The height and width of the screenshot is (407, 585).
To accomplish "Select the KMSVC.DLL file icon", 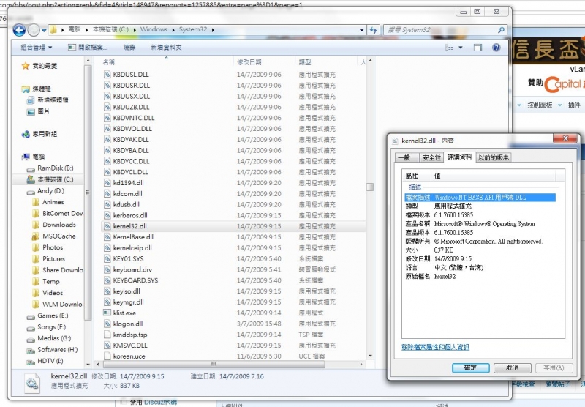I will (x=107, y=345).
